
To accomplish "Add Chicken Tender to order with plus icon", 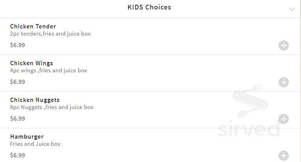I will coord(284,45).
